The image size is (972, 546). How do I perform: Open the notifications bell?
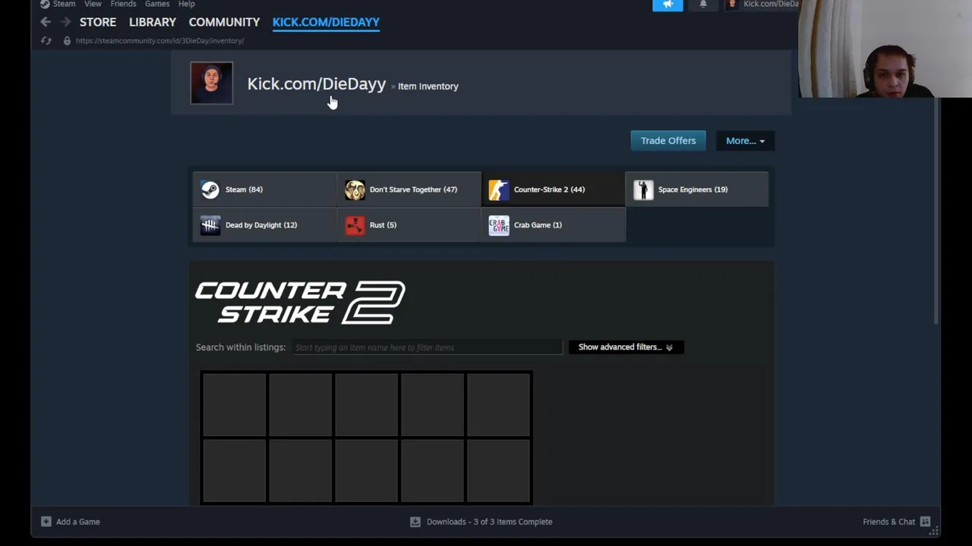(703, 5)
